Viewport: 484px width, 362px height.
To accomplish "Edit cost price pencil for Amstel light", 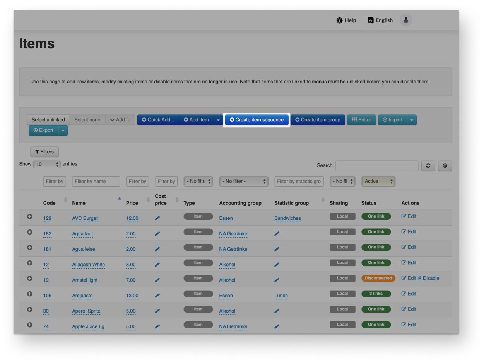I will click(x=157, y=280).
